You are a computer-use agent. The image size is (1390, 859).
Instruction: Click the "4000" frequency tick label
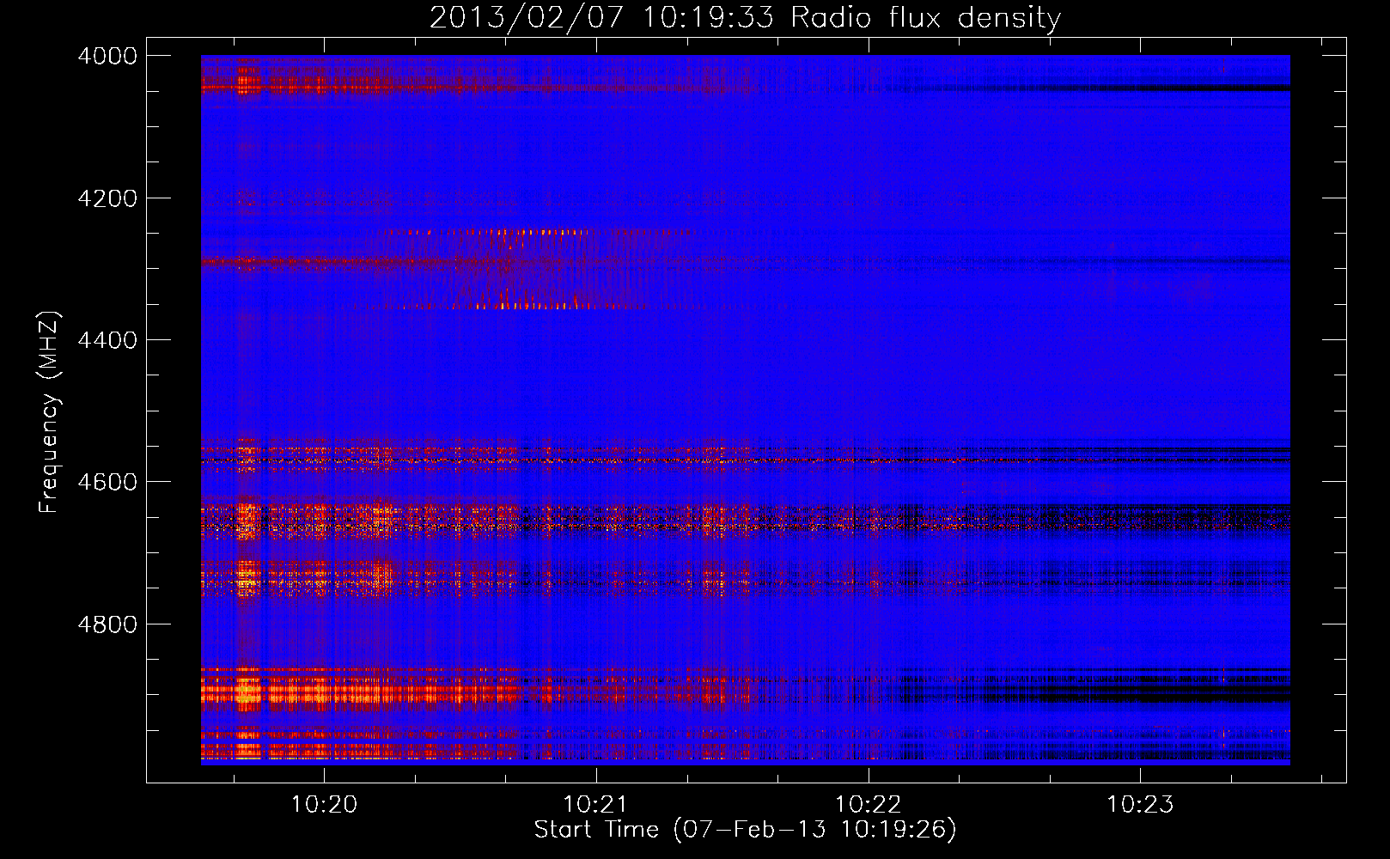(x=107, y=56)
